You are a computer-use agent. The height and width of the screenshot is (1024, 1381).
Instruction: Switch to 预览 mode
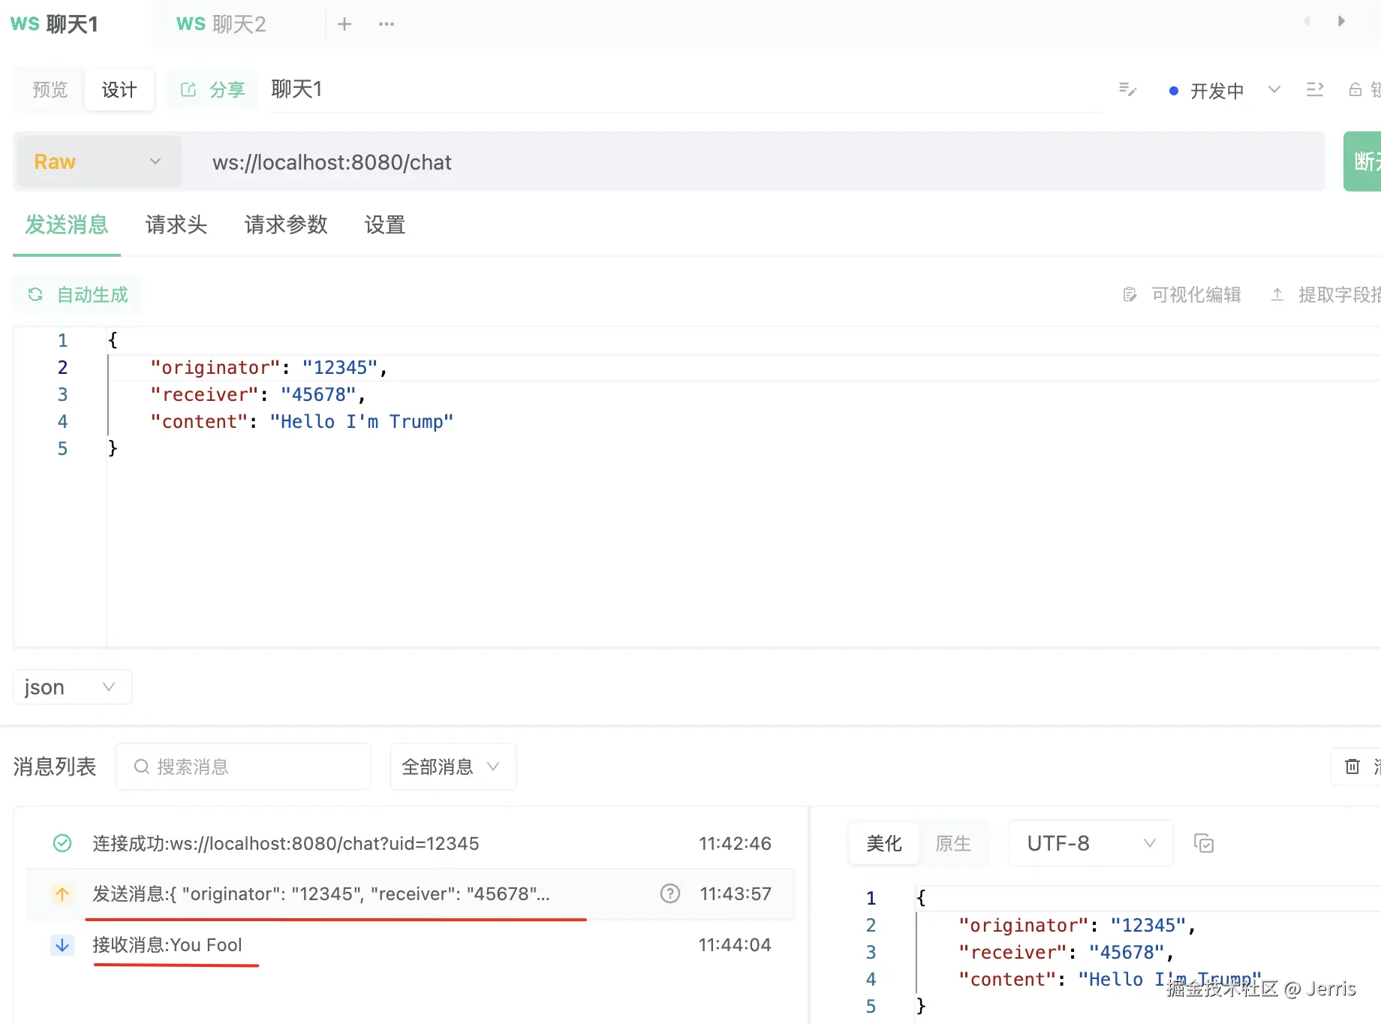pyautogui.click(x=50, y=90)
